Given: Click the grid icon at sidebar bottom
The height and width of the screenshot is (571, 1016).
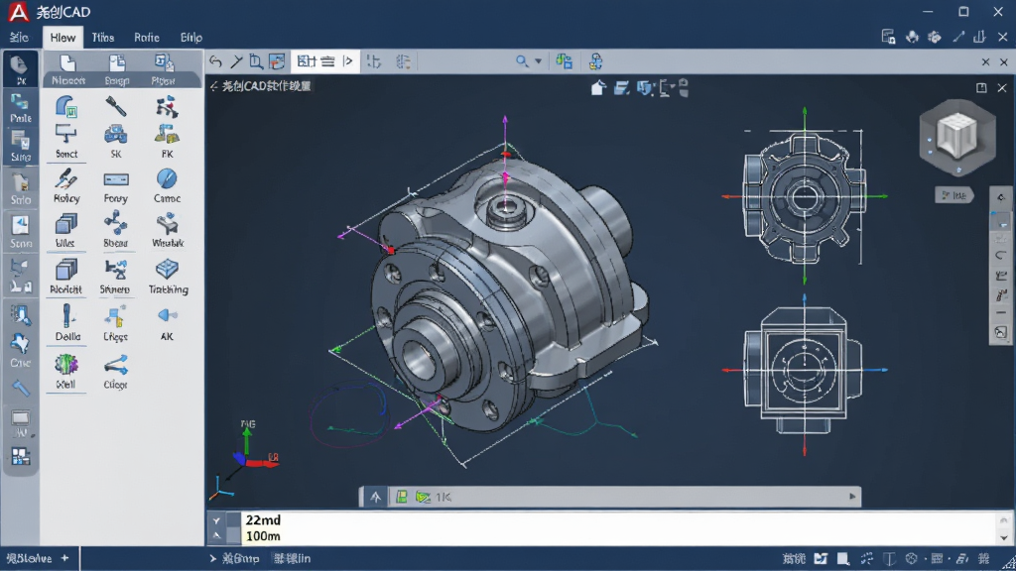Looking at the screenshot, I should (x=20, y=457).
